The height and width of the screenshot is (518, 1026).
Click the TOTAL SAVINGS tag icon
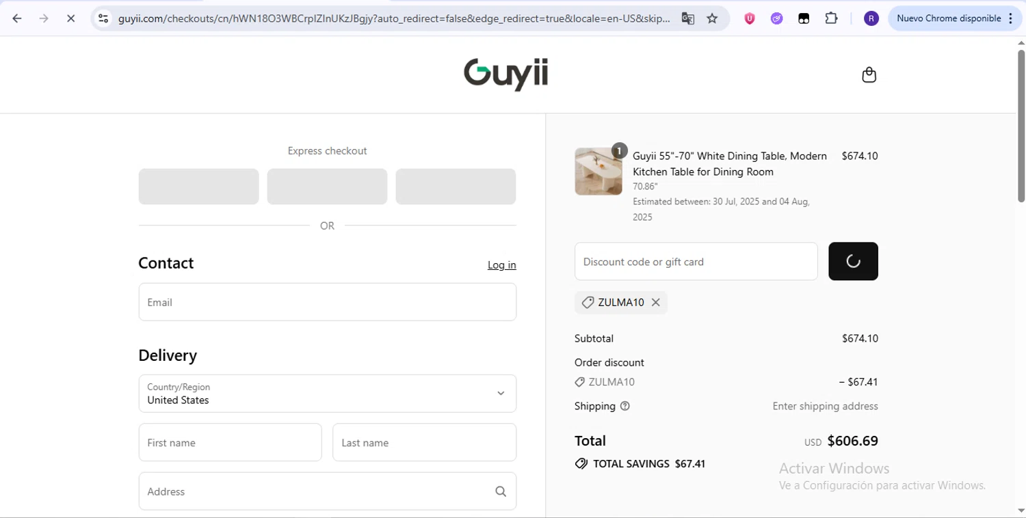(x=581, y=464)
